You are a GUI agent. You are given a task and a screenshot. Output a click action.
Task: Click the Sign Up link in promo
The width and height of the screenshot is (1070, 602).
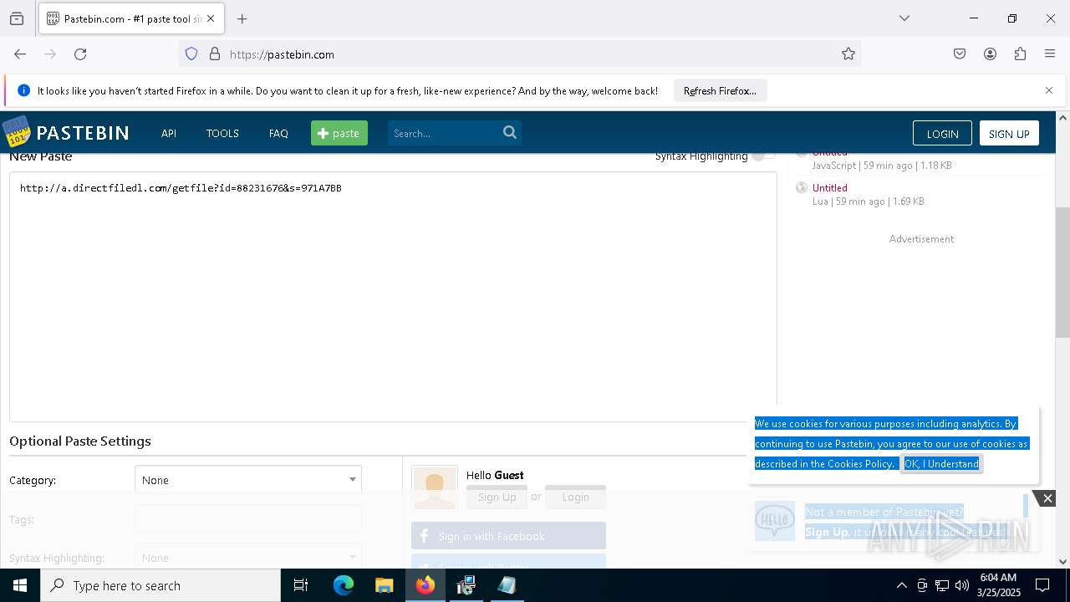pyautogui.click(x=827, y=532)
